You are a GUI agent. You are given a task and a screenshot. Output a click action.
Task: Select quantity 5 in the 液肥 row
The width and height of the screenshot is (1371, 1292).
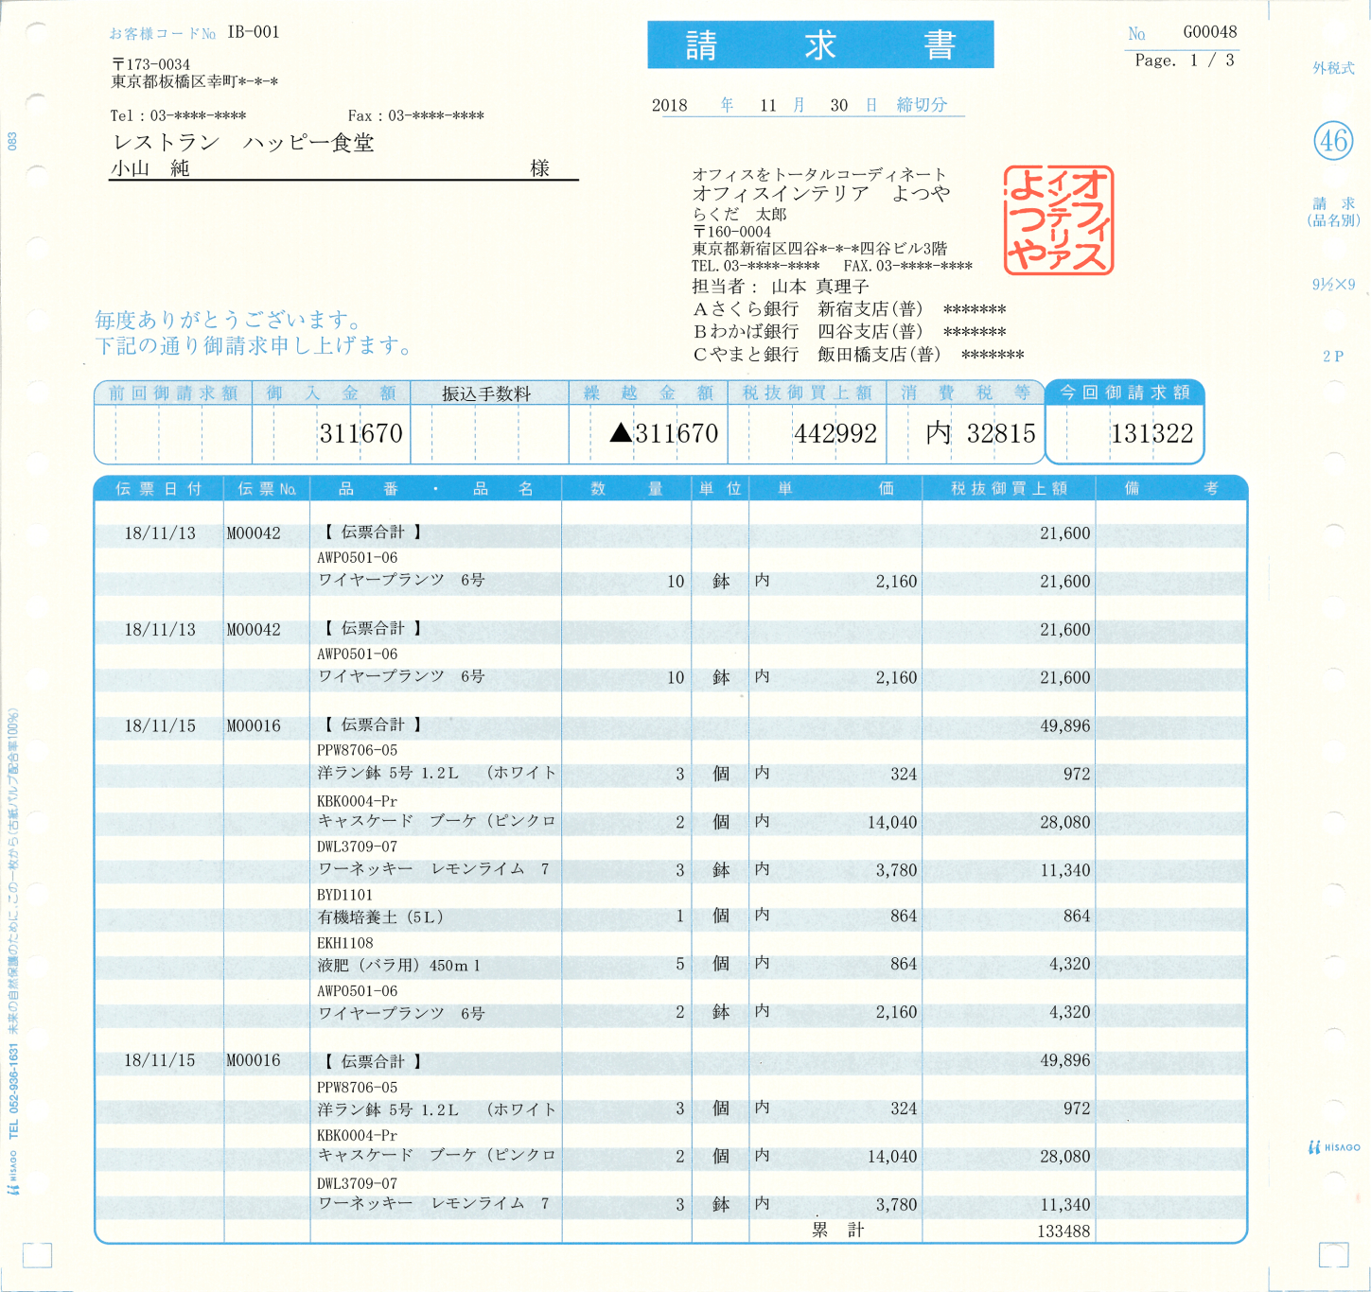tap(679, 965)
